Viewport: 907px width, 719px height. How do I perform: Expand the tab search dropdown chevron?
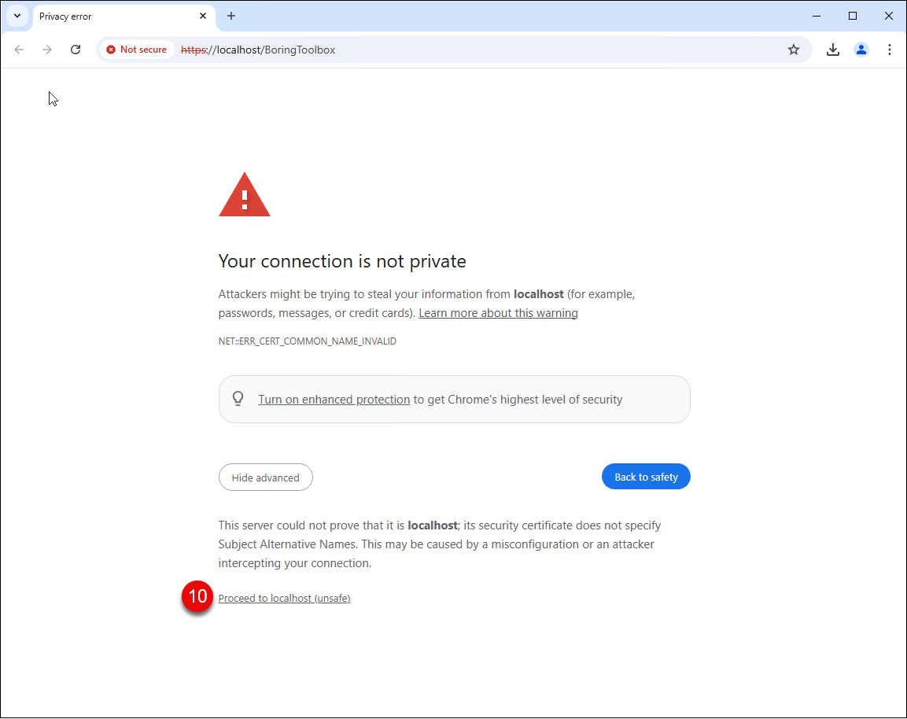tap(17, 17)
